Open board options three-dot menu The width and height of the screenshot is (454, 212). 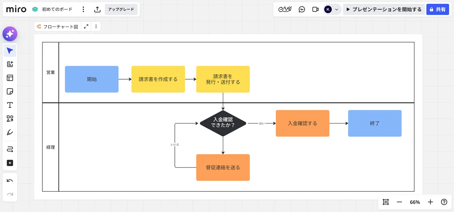tap(83, 9)
